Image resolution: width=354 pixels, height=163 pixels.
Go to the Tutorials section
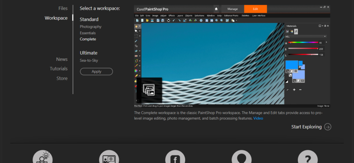coord(59,69)
